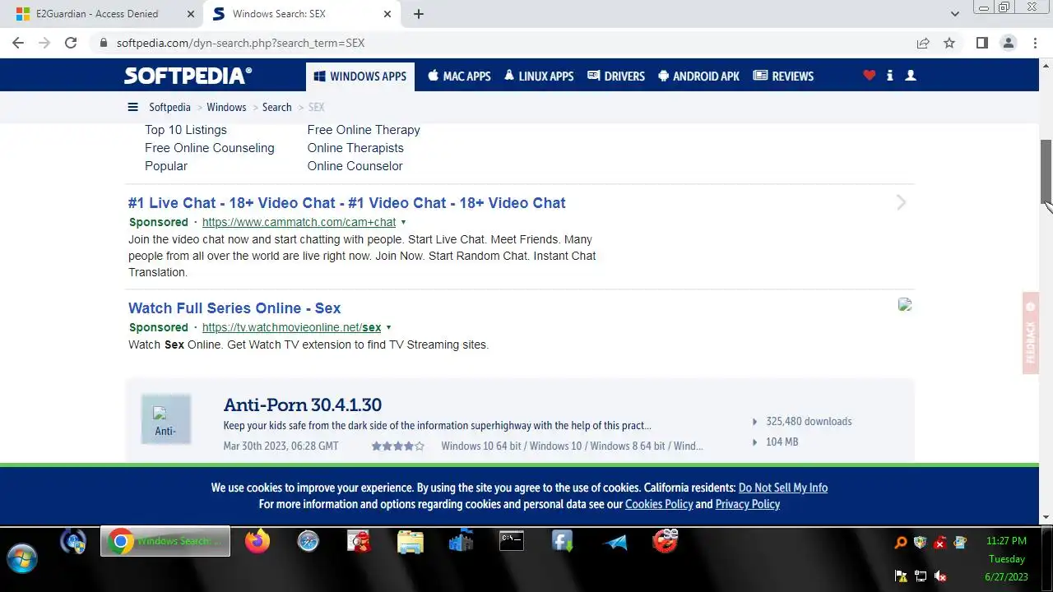Open the Privacy Policy link
Image resolution: width=1053 pixels, height=592 pixels.
pos(748,504)
